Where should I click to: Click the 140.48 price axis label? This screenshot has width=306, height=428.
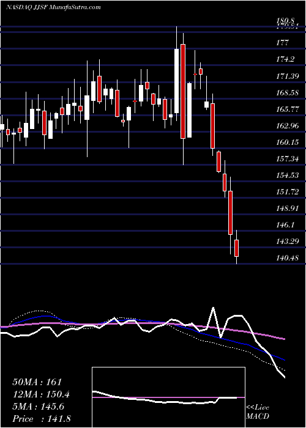(288, 257)
